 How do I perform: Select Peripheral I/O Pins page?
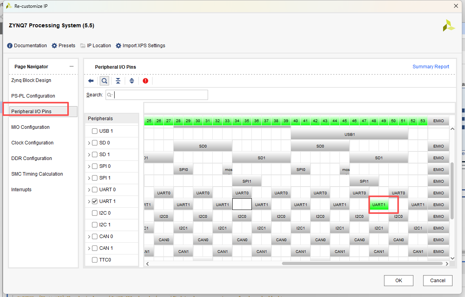43,112
